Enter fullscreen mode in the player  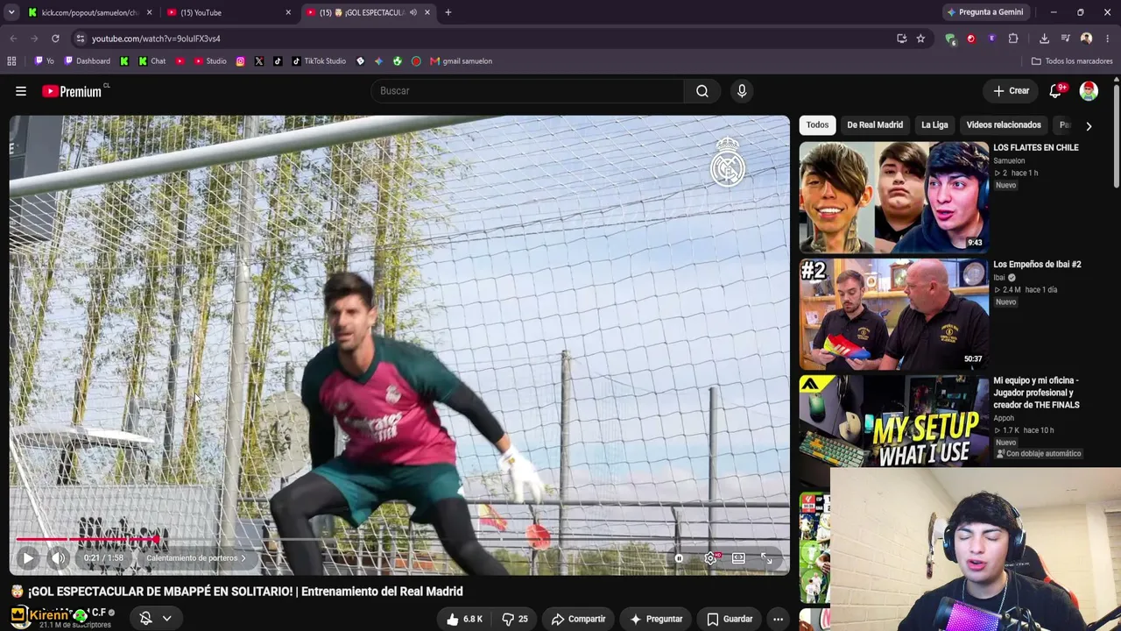[x=766, y=557]
